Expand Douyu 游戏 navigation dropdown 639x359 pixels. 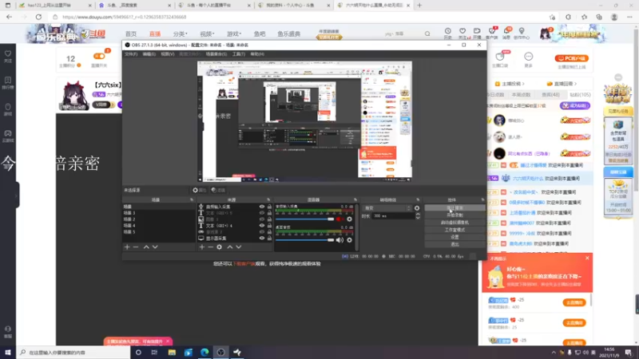click(x=234, y=34)
